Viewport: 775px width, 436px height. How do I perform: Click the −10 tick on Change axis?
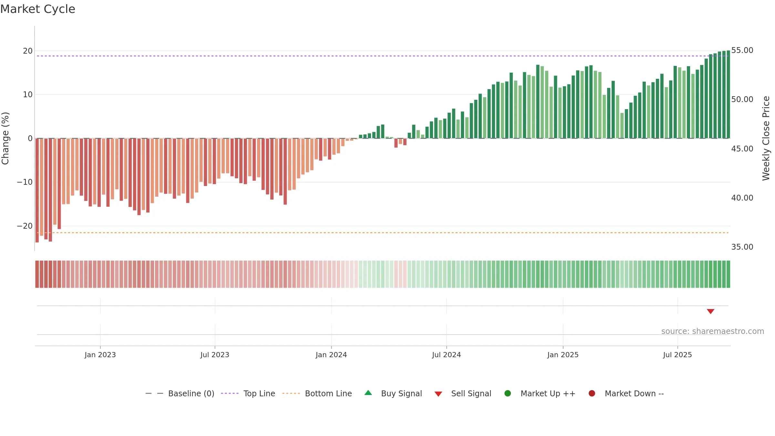click(x=25, y=182)
